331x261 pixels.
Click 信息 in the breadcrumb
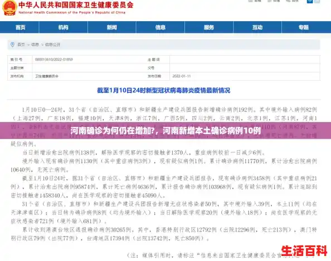(x=35, y=45)
